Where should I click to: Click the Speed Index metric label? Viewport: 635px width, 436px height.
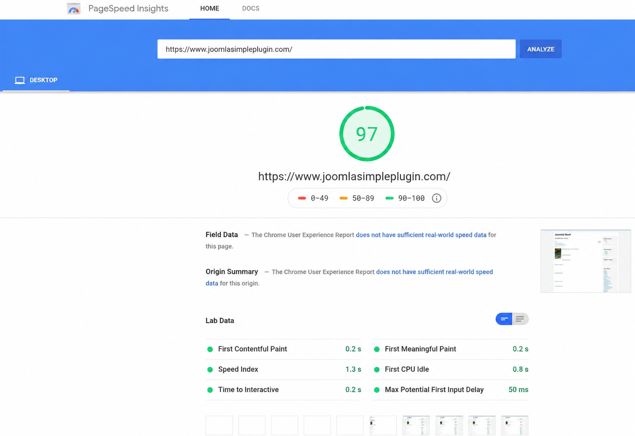(238, 369)
